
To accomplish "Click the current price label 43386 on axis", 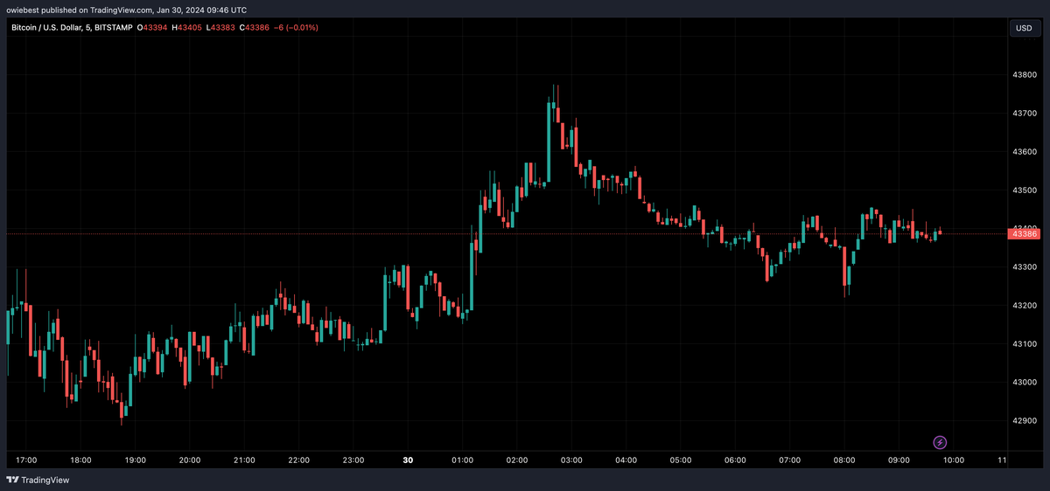I will coord(1024,233).
